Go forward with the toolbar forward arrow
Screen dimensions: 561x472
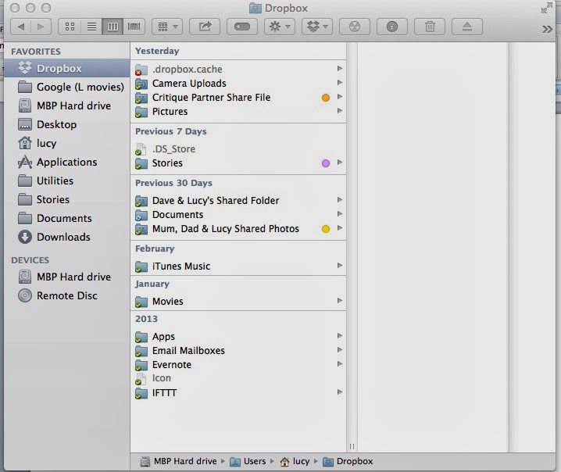tap(41, 27)
